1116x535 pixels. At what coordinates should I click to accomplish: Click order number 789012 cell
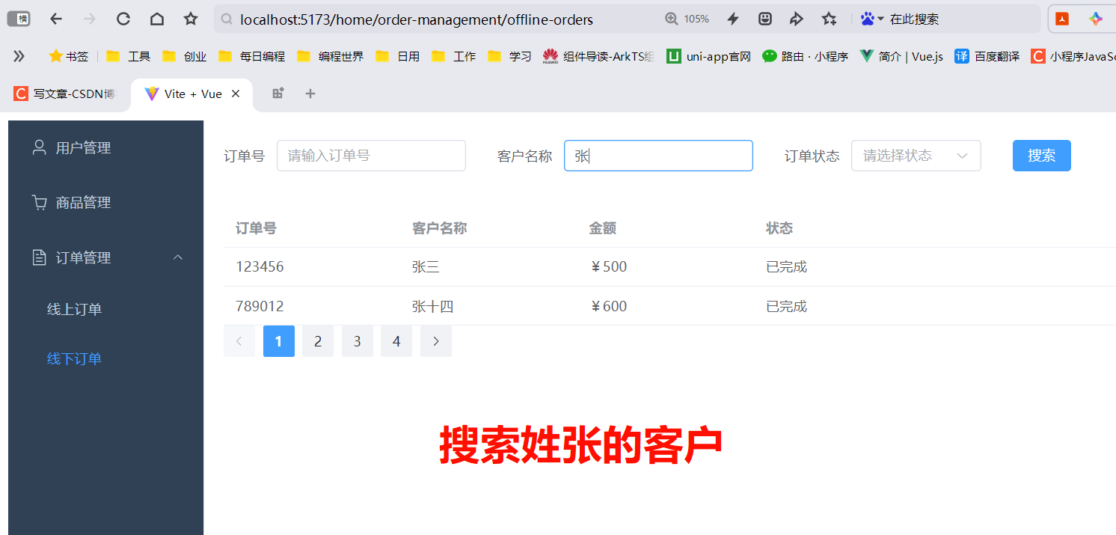click(x=260, y=306)
